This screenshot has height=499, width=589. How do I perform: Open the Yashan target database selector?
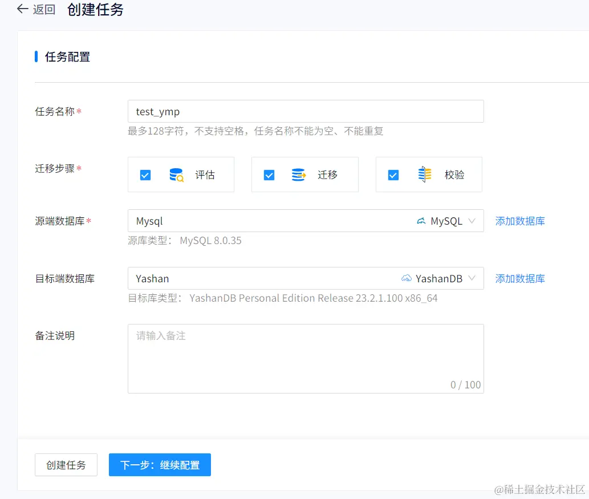tap(306, 278)
